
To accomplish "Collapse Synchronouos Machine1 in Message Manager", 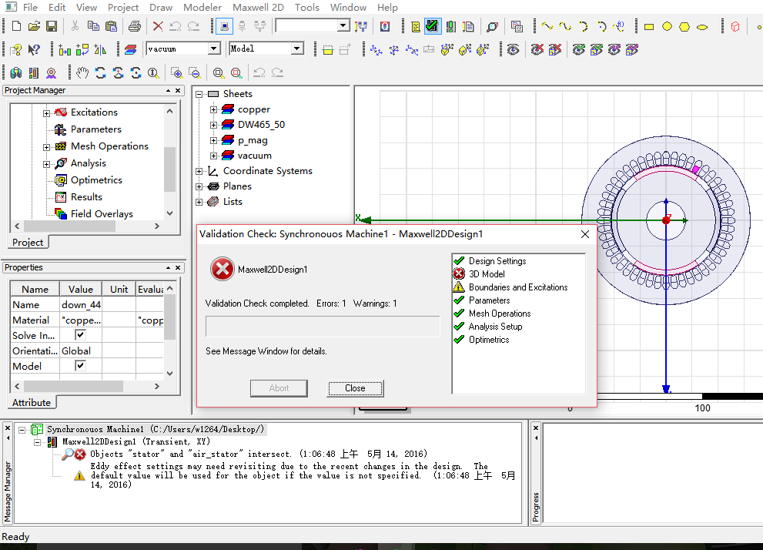I will tap(22, 430).
